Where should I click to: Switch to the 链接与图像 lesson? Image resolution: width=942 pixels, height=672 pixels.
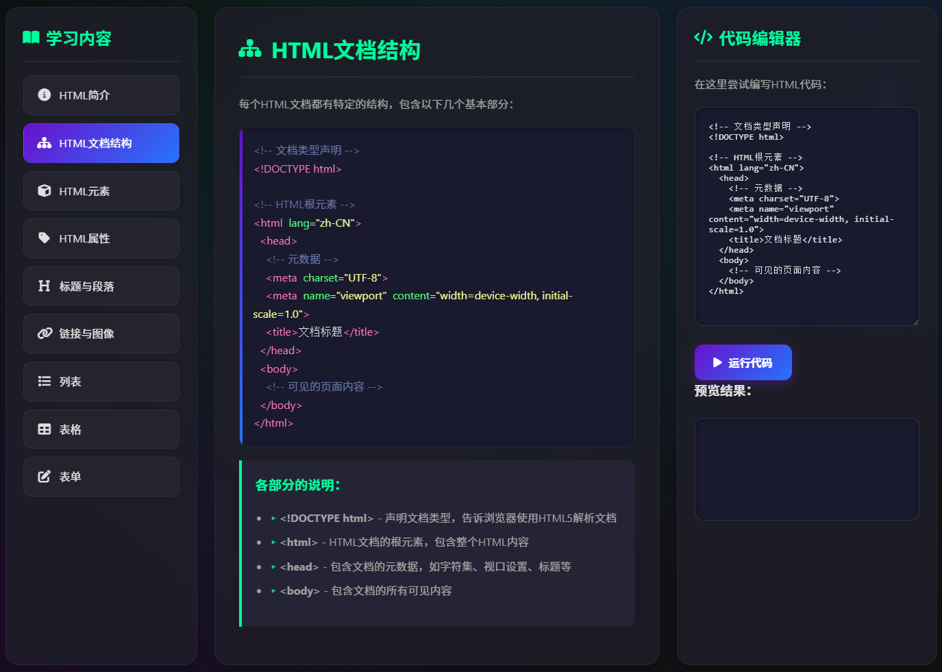click(101, 334)
